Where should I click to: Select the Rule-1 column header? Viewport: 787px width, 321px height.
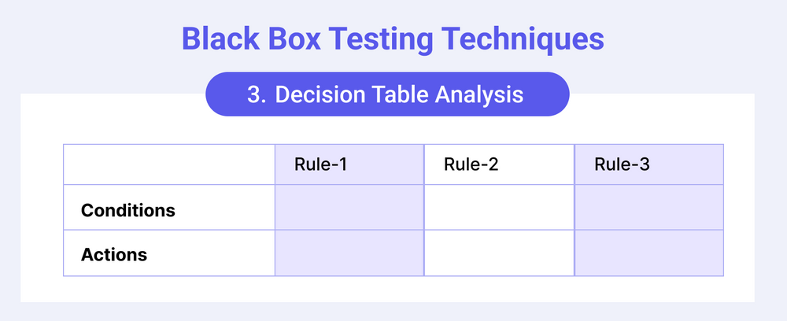click(321, 165)
